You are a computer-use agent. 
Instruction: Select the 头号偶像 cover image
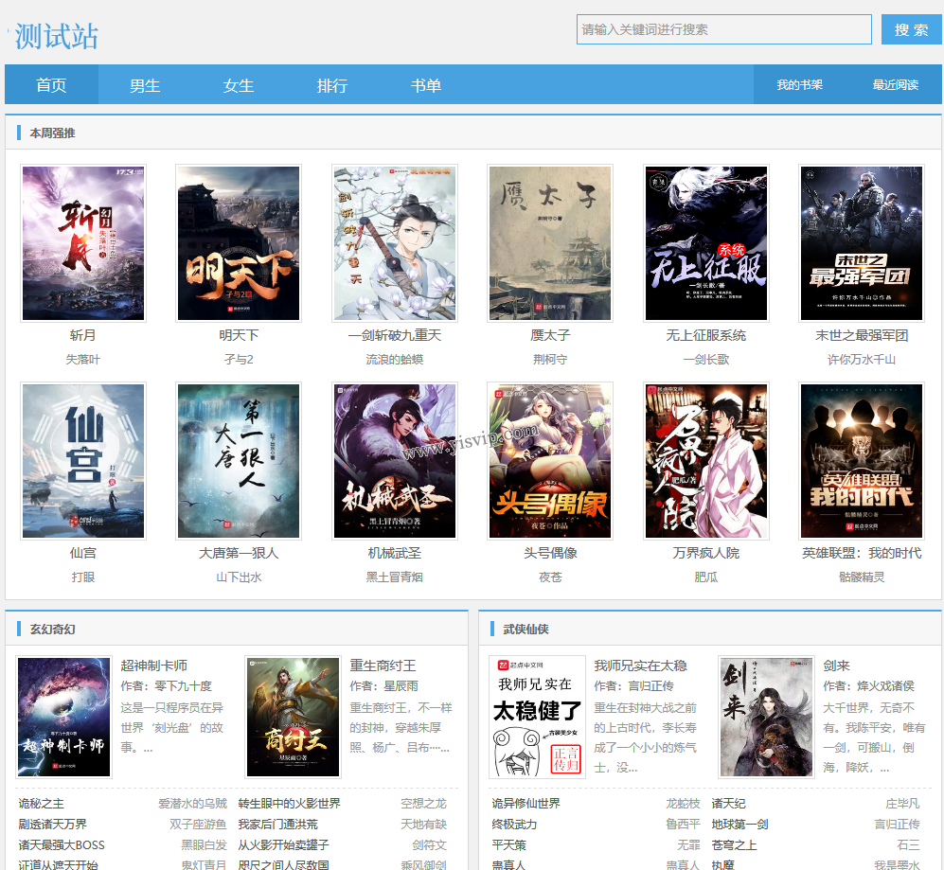550,461
